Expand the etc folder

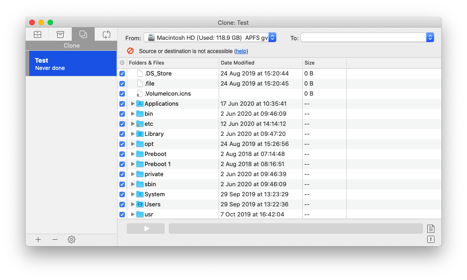point(133,124)
